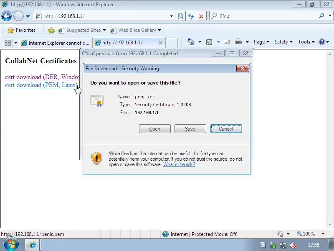Click the search magnifier button

(321, 16)
